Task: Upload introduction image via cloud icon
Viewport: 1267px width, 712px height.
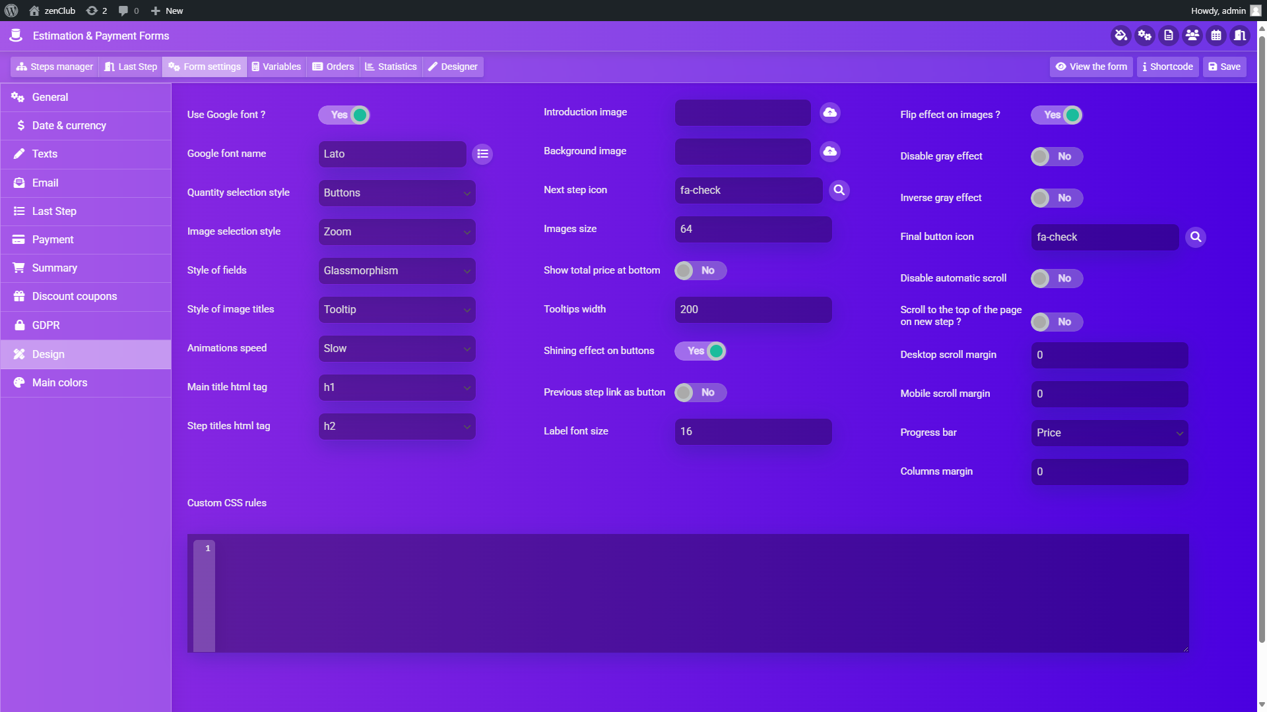Action: (x=829, y=113)
